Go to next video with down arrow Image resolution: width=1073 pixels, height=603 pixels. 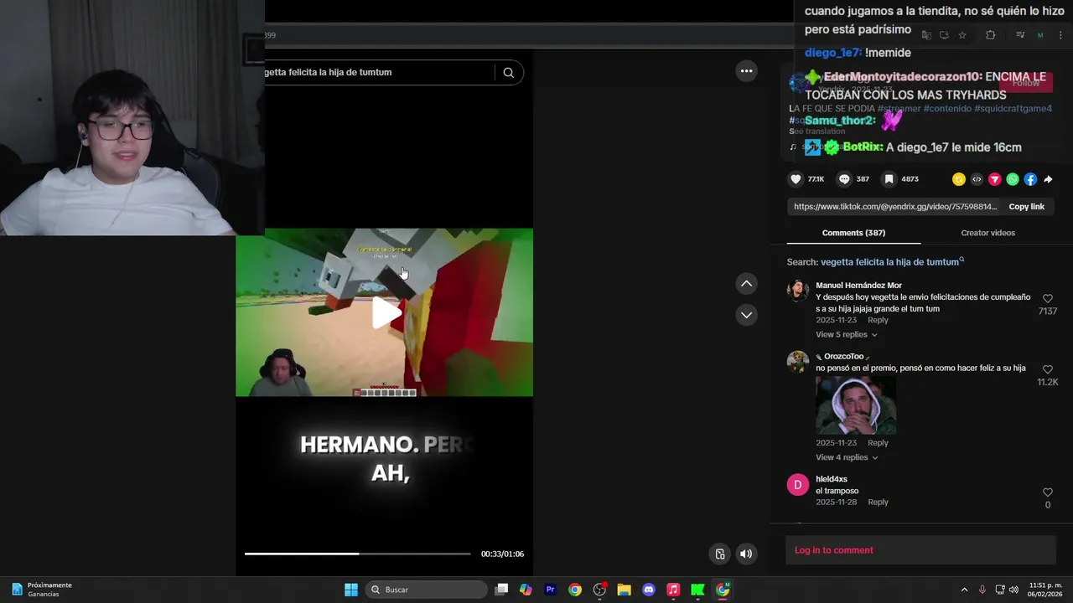[x=746, y=315]
